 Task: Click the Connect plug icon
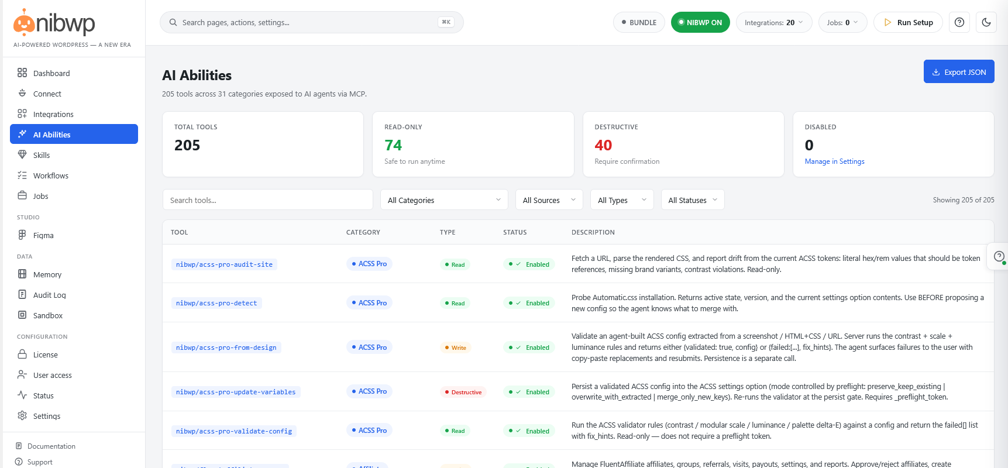click(22, 93)
